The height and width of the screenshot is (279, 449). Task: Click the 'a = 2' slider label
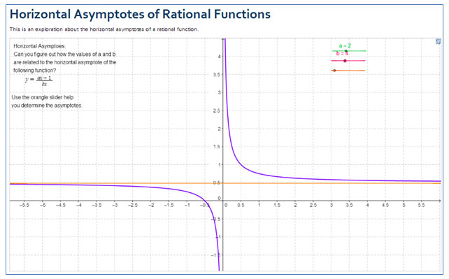[x=345, y=45]
